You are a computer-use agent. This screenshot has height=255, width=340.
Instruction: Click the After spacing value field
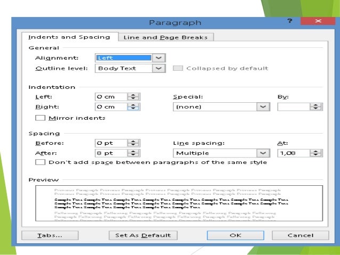[111, 153]
